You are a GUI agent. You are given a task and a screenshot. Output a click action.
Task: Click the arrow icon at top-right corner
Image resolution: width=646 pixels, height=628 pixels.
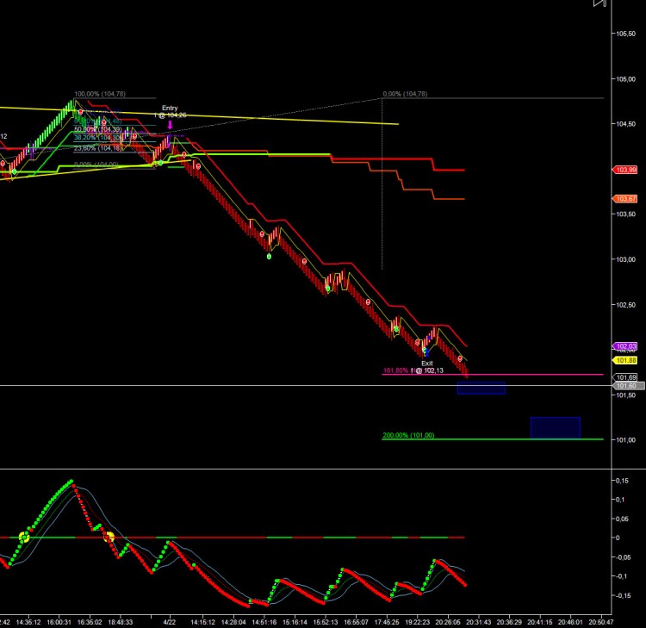tap(599, 3)
